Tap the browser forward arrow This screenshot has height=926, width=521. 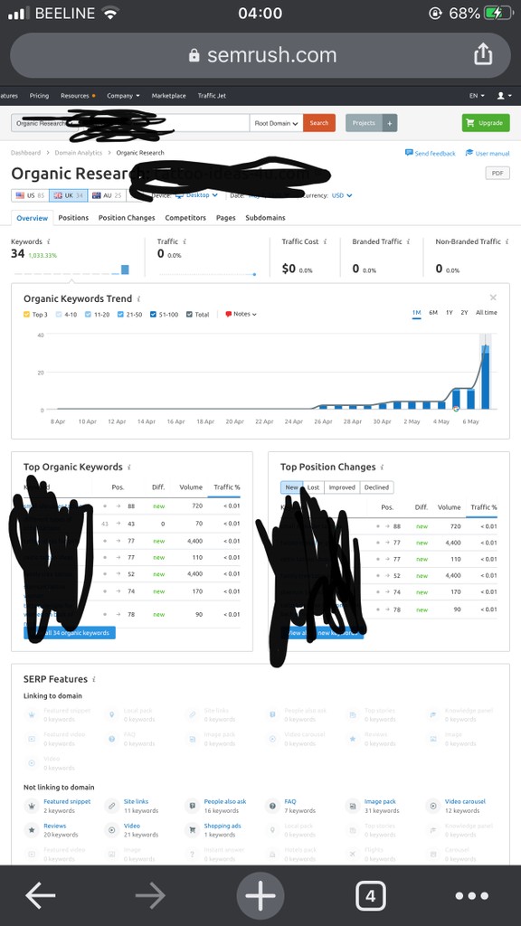(x=150, y=896)
